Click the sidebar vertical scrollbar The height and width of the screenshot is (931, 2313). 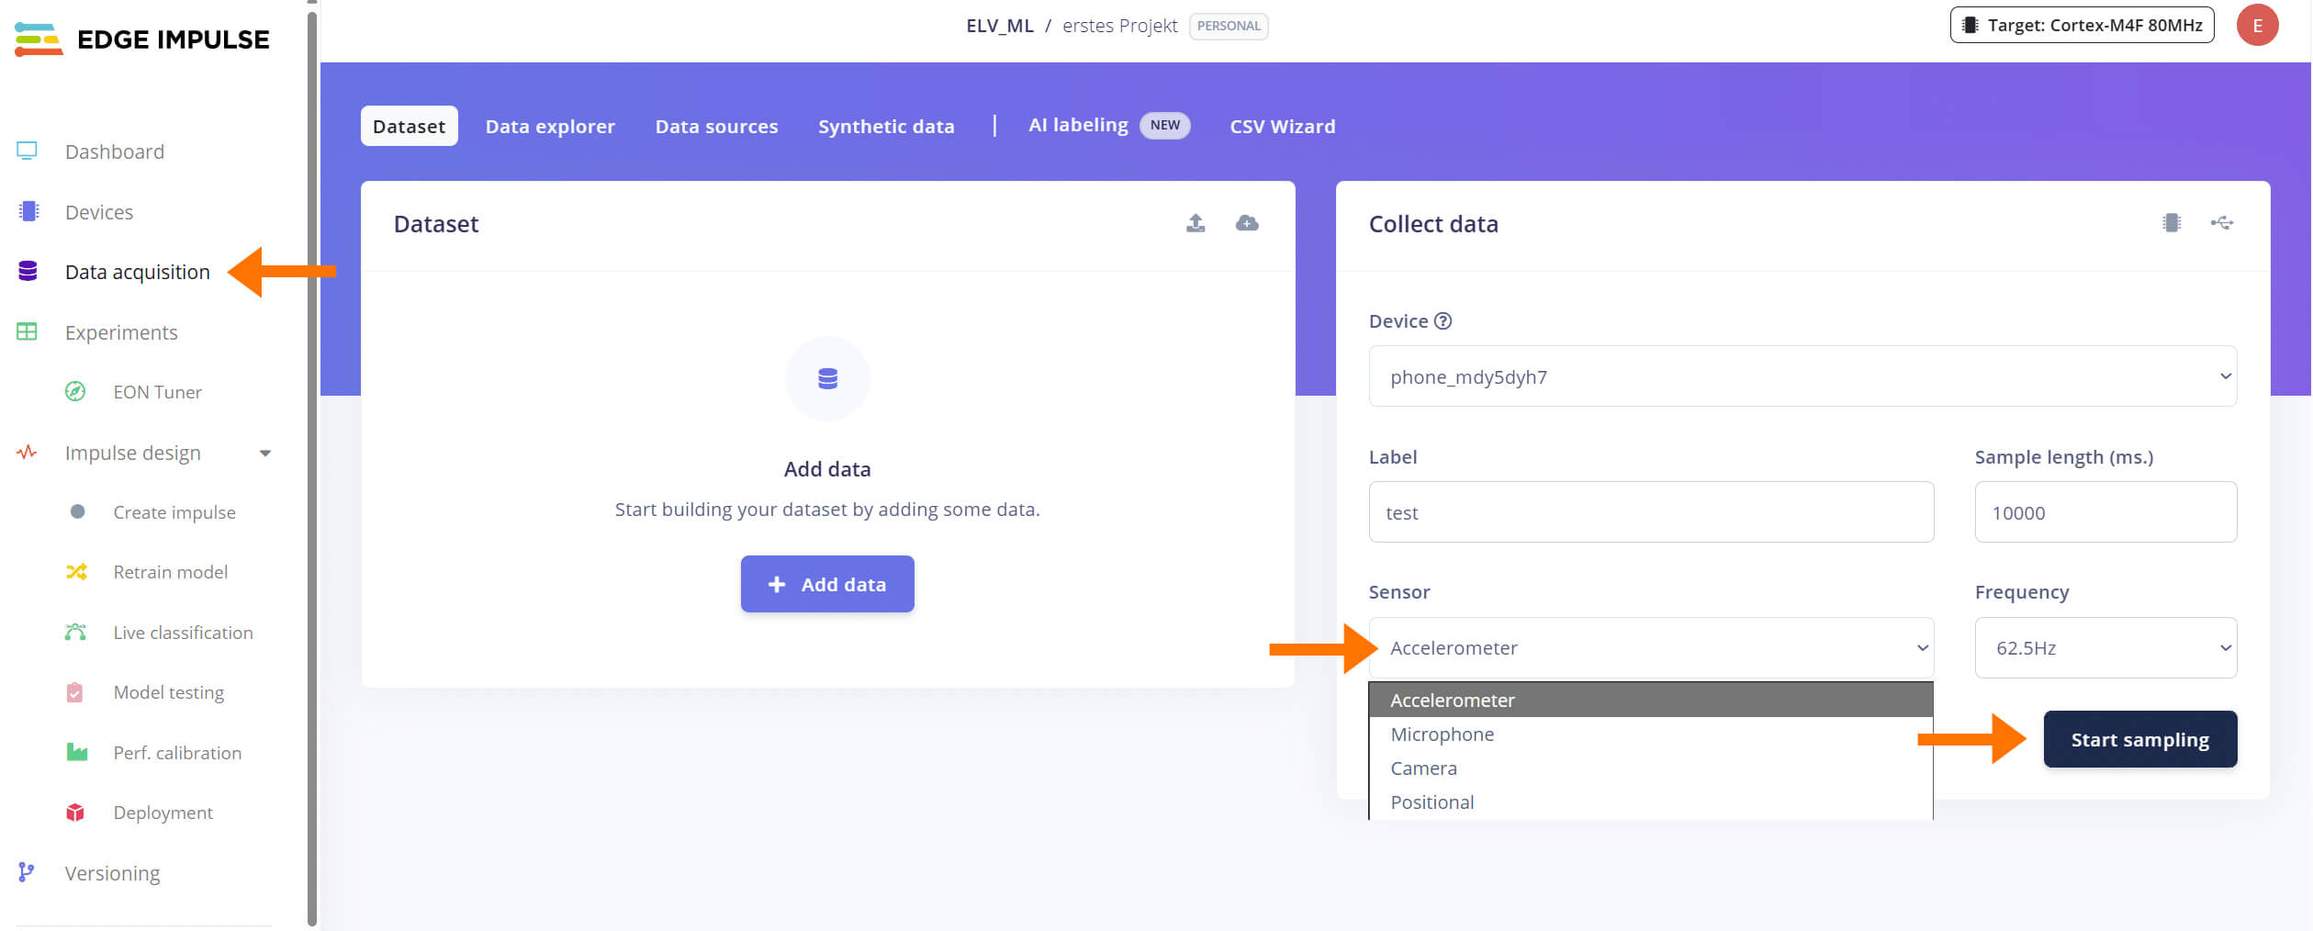coord(312,468)
